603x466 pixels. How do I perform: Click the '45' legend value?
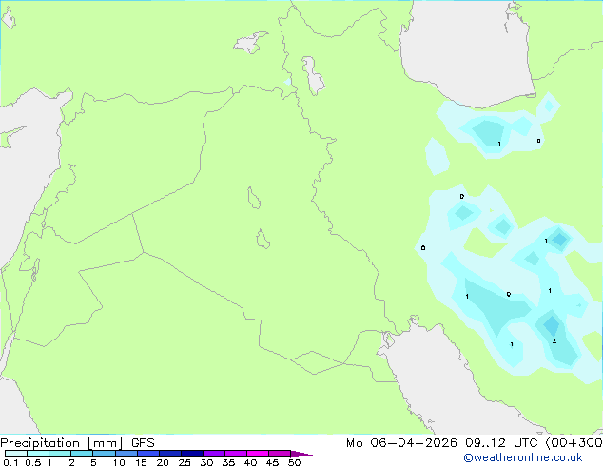click(x=272, y=462)
